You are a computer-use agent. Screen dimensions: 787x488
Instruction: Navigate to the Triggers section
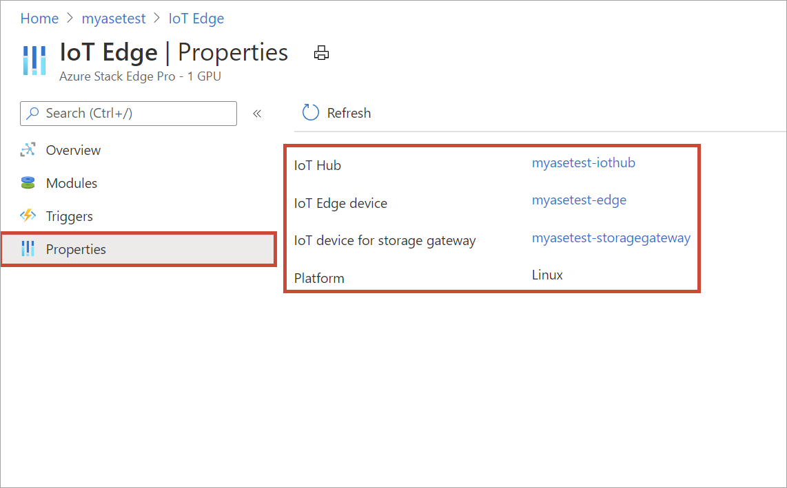click(x=69, y=215)
